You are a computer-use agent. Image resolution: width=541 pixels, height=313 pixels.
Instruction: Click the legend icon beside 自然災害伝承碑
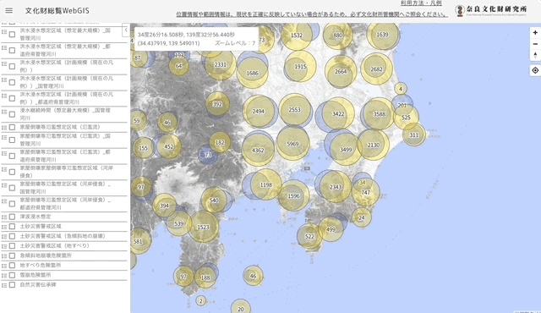coord(4,285)
